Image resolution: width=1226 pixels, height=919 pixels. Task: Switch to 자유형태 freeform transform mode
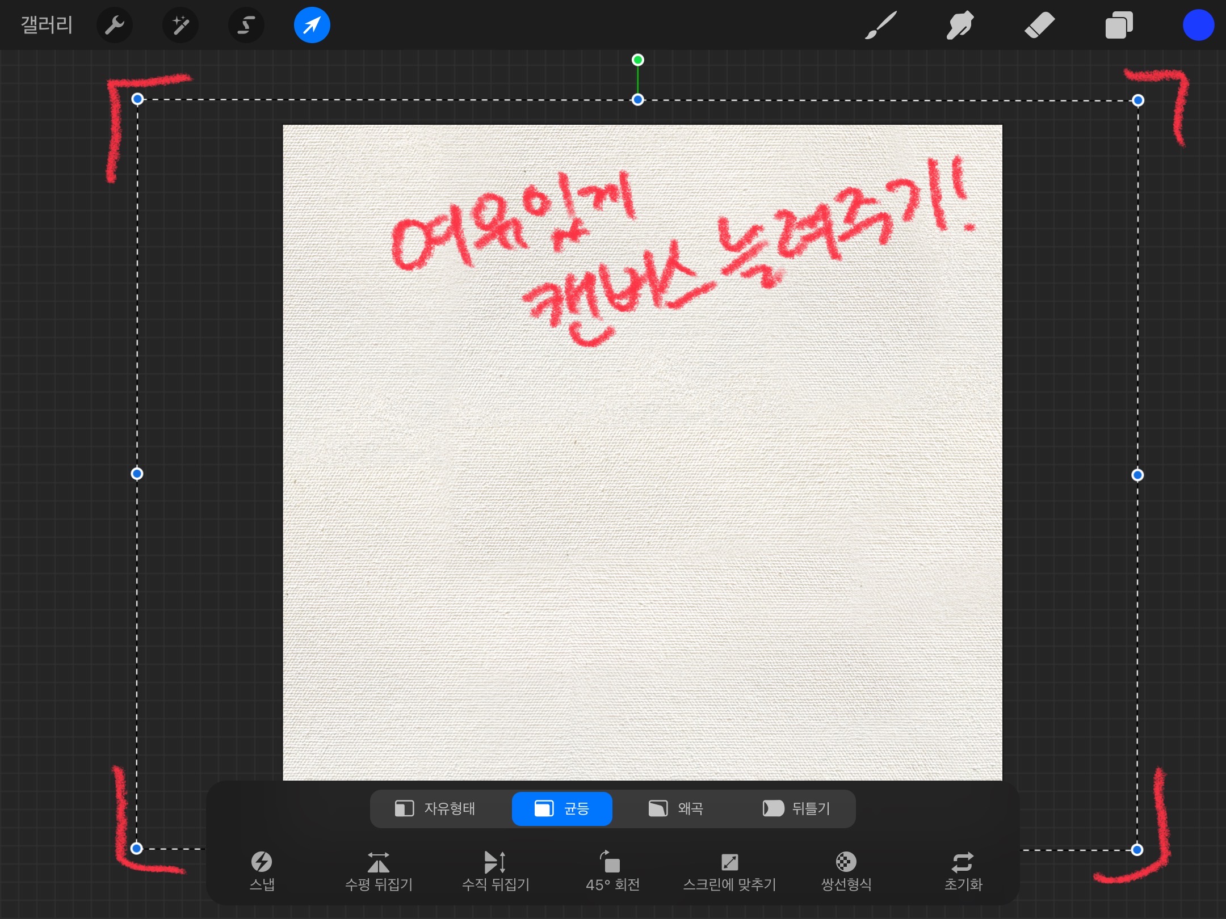(x=435, y=808)
